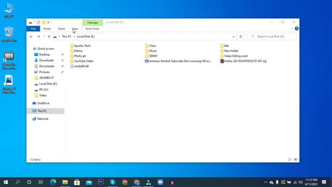This screenshot has width=332, height=187.
Task: Expand the address bar history dropdown
Action: 233,36
